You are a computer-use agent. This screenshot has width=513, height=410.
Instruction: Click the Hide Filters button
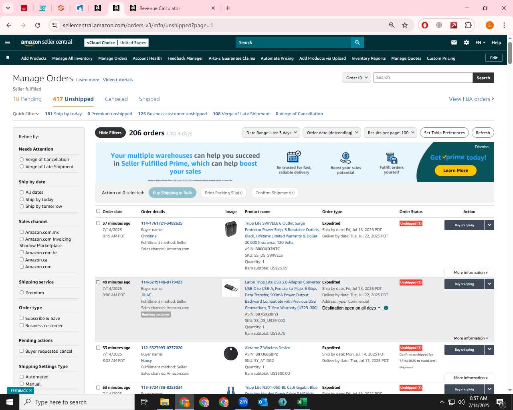coord(110,133)
